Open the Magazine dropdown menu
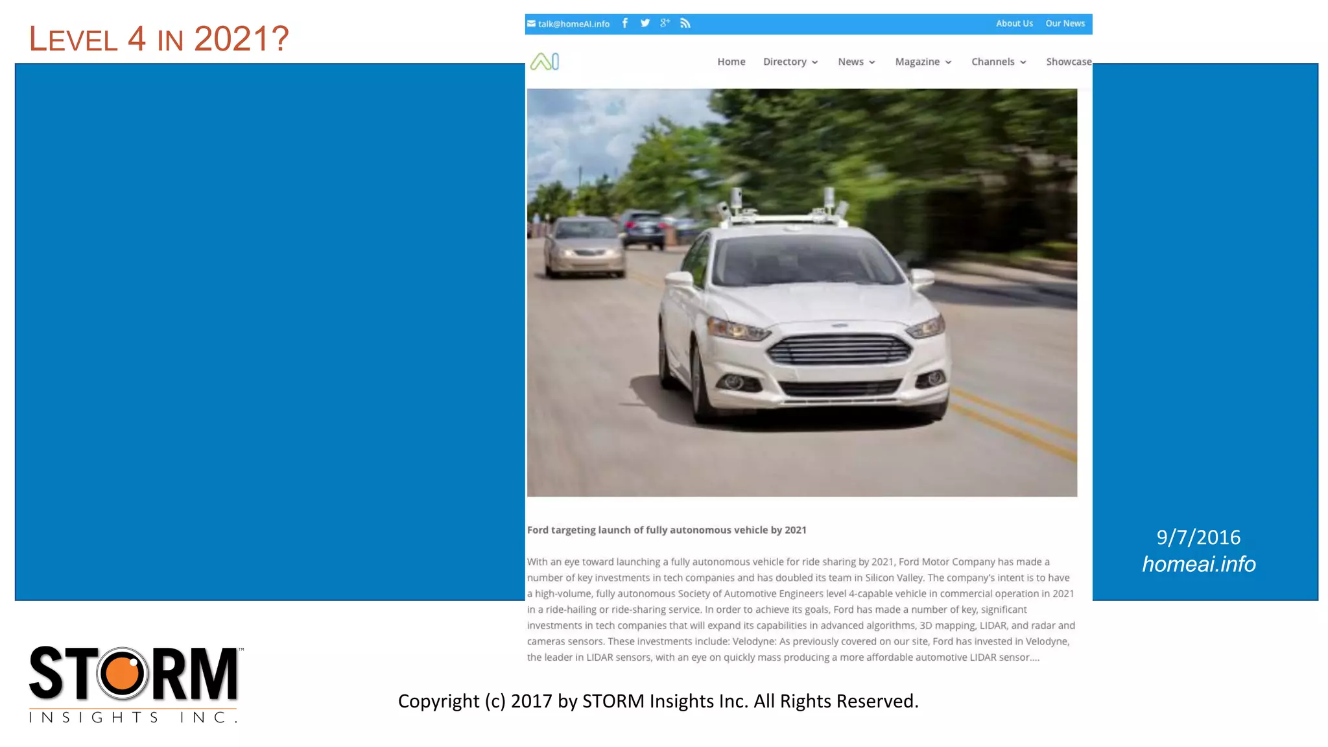 point(923,62)
